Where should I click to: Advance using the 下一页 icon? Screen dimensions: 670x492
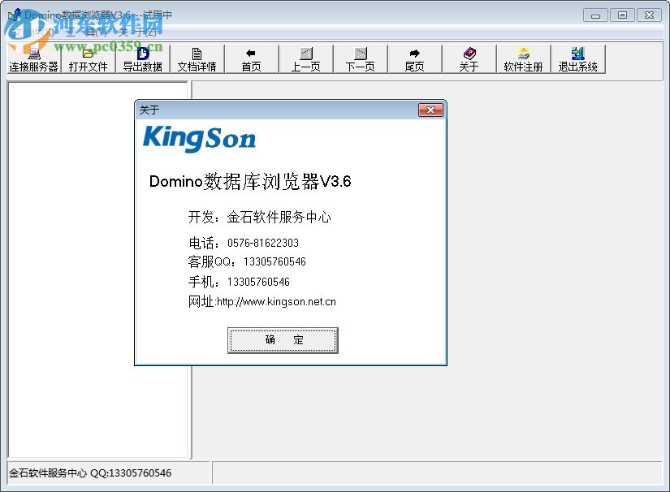pyautogui.click(x=361, y=59)
